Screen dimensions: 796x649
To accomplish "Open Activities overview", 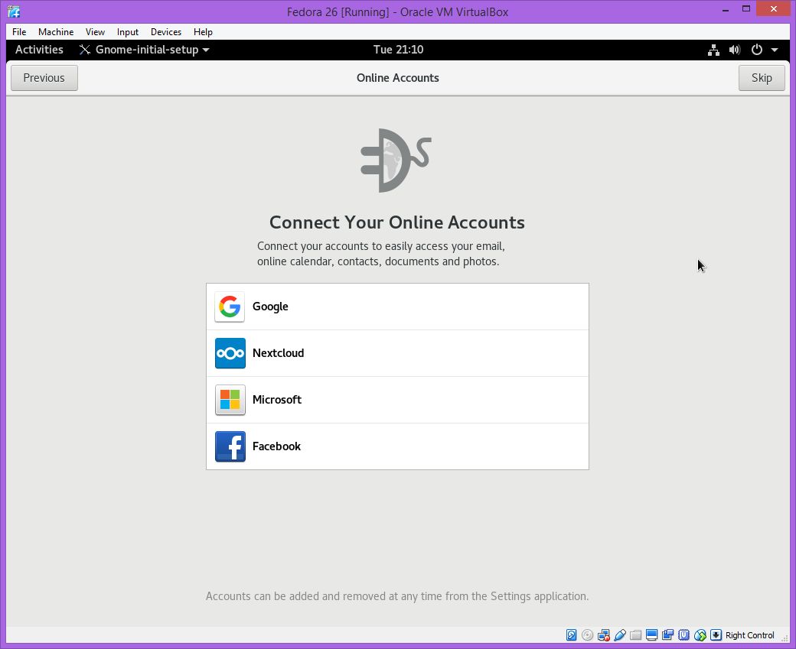I will click(x=39, y=50).
